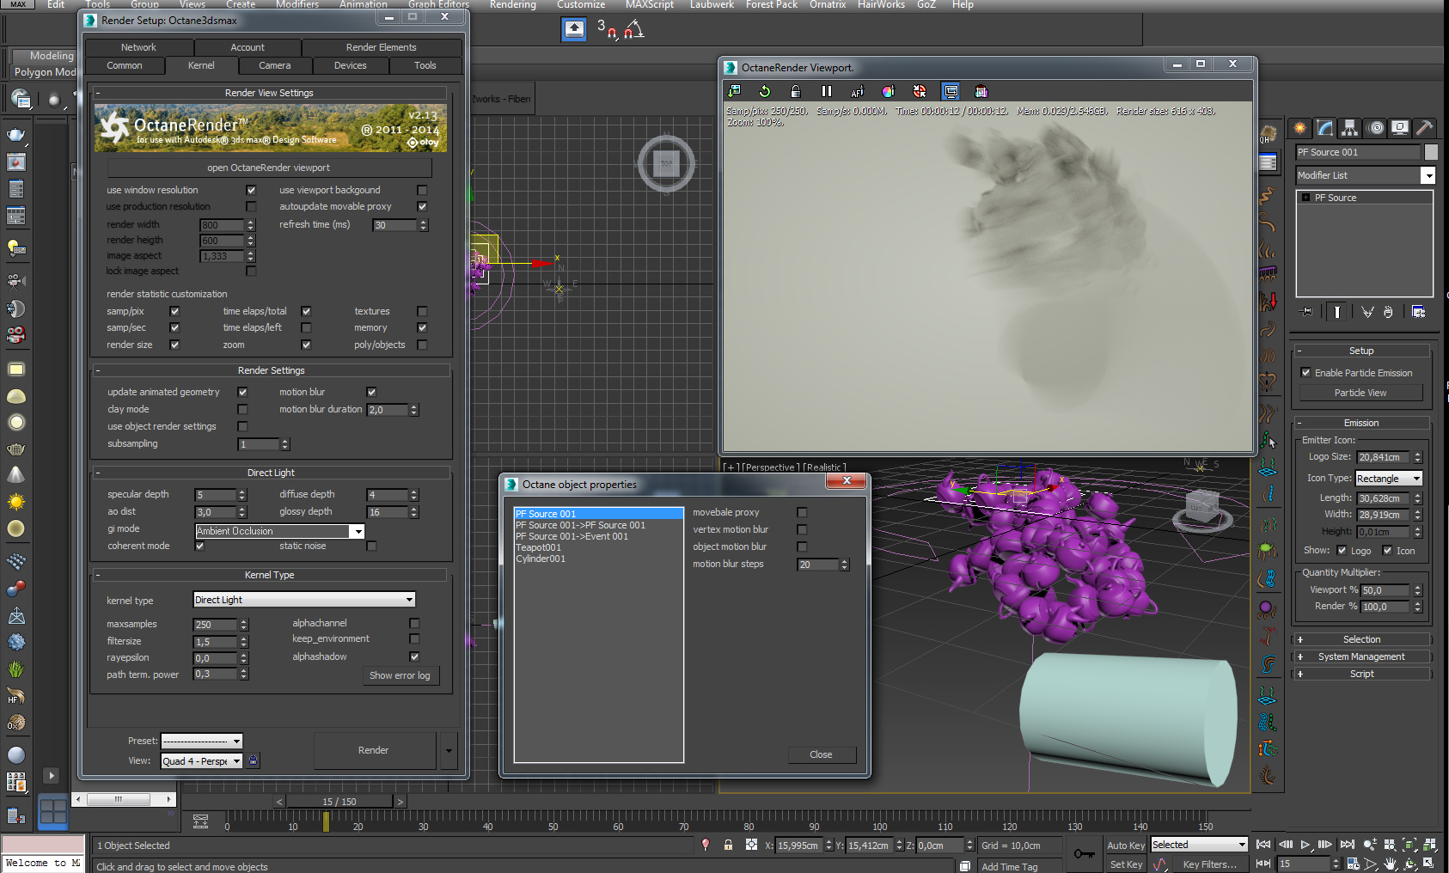Expand the System Management rollout
Screen dimensions: 1449x873
tap(1361, 656)
